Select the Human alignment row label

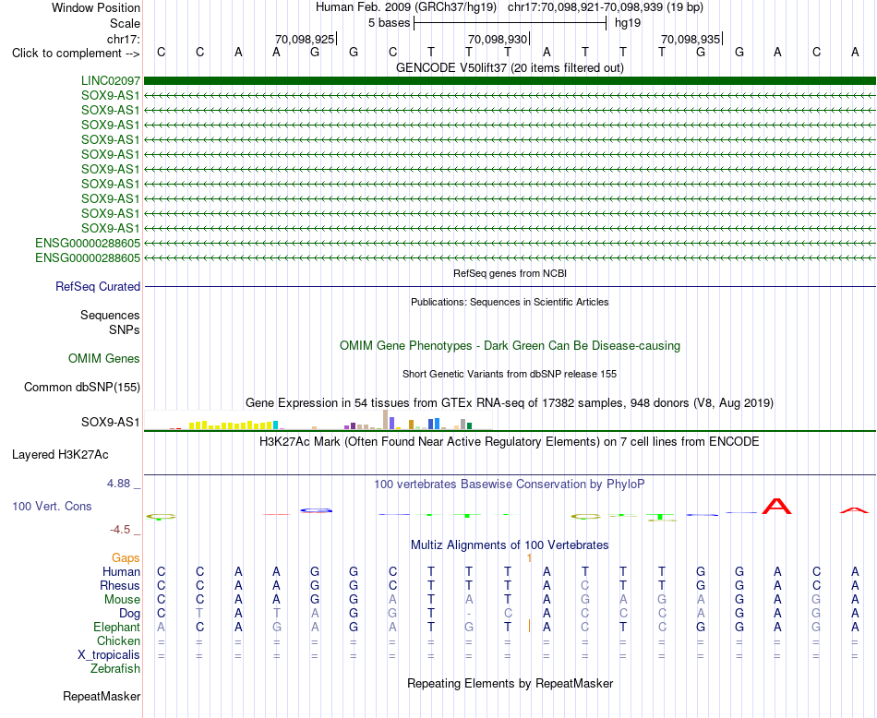(x=121, y=571)
